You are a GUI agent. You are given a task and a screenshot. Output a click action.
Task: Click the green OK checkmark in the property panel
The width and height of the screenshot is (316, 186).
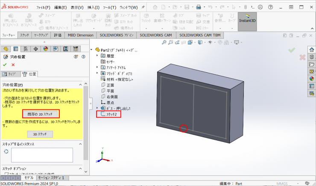5,65
